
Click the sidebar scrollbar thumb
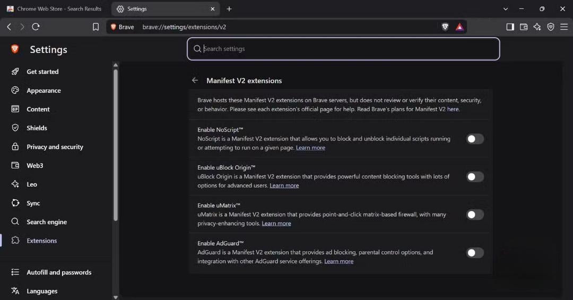(x=116, y=145)
